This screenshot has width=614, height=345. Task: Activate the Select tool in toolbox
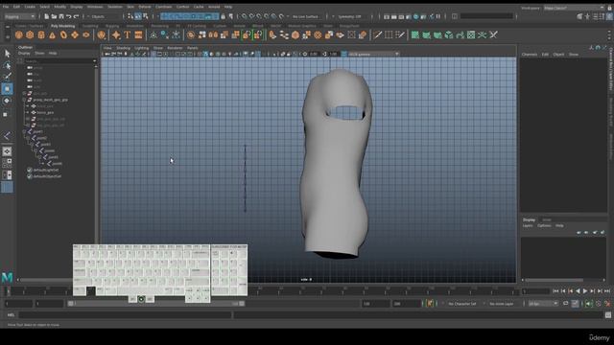coord(7,54)
